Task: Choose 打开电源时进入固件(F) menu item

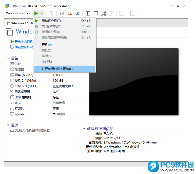Action: (57, 69)
